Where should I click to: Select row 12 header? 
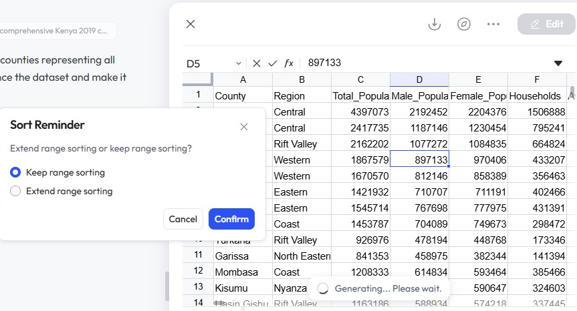(198, 271)
